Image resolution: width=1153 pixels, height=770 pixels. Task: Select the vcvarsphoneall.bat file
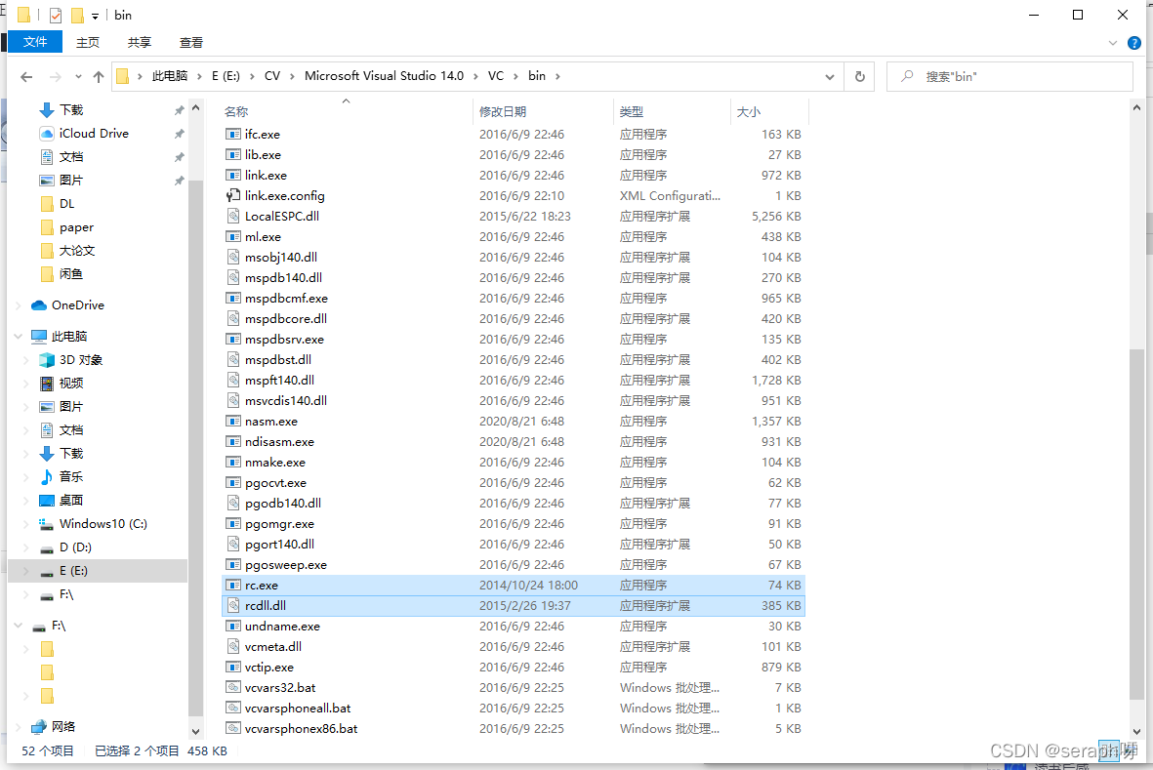[513, 709]
